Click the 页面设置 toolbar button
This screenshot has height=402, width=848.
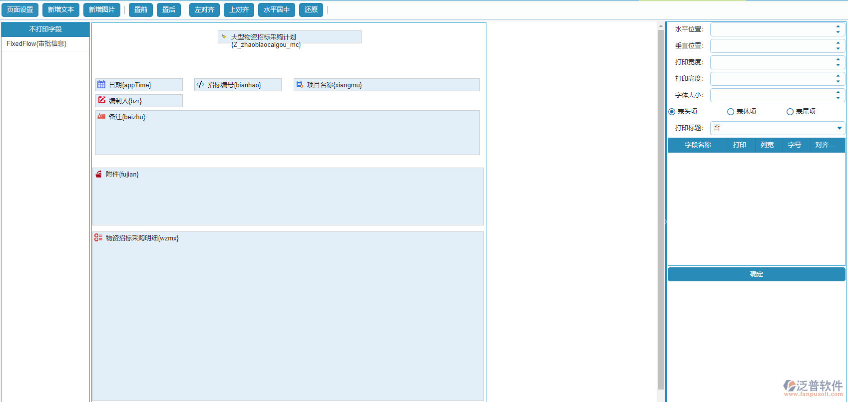coord(20,10)
